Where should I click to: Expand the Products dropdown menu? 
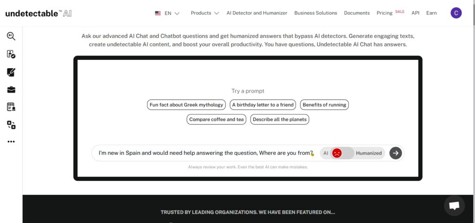coord(205,13)
